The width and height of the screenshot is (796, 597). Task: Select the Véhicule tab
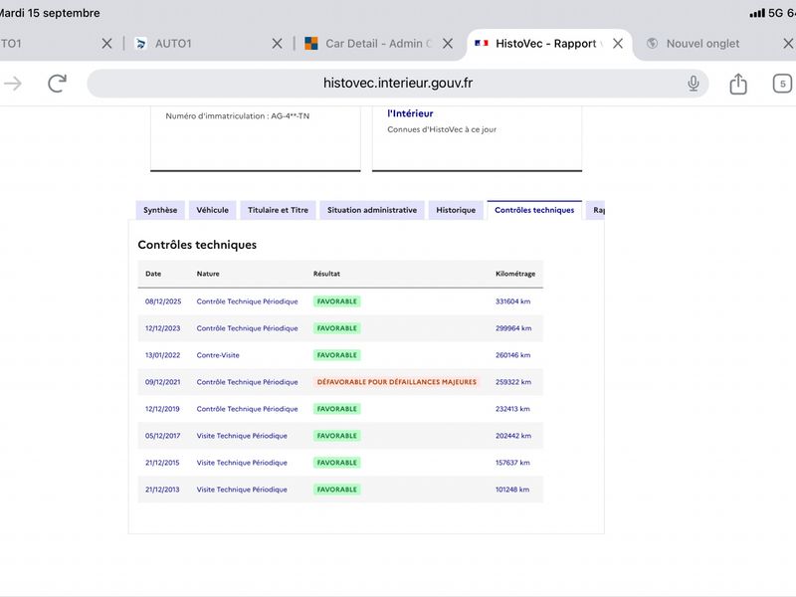click(x=212, y=210)
